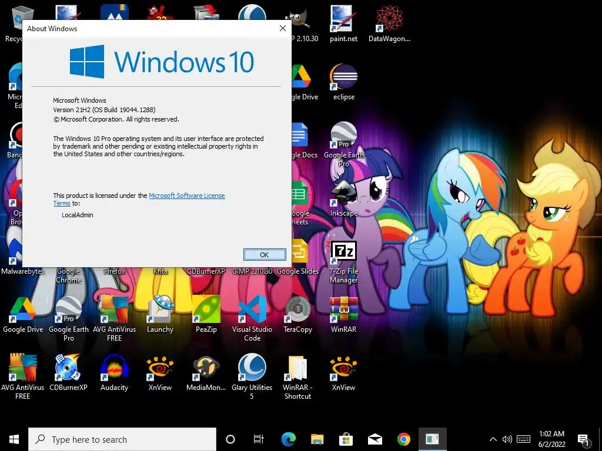The width and height of the screenshot is (602, 451).
Task: Select the CDBurnerXP disc icon
Action: tap(68, 372)
